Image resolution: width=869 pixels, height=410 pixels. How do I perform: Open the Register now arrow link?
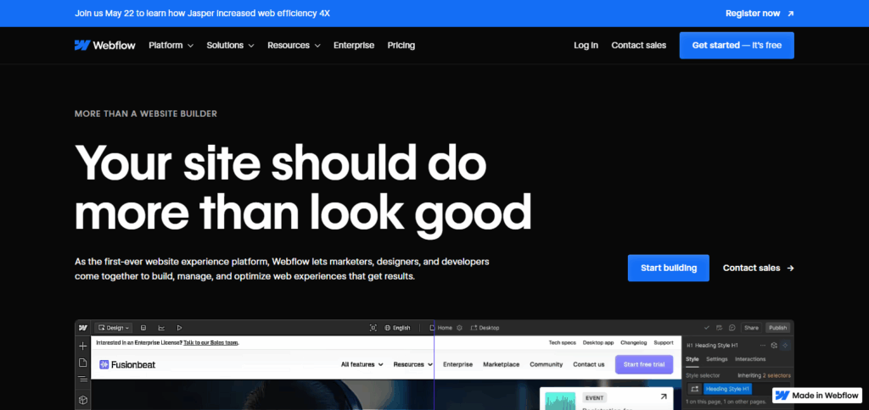point(760,14)
